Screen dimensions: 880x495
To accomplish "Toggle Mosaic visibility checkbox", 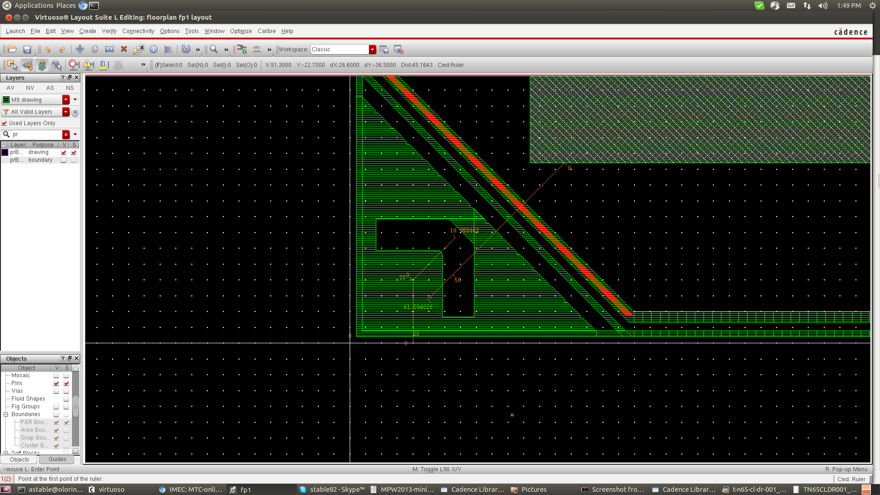I will [56, 375].
